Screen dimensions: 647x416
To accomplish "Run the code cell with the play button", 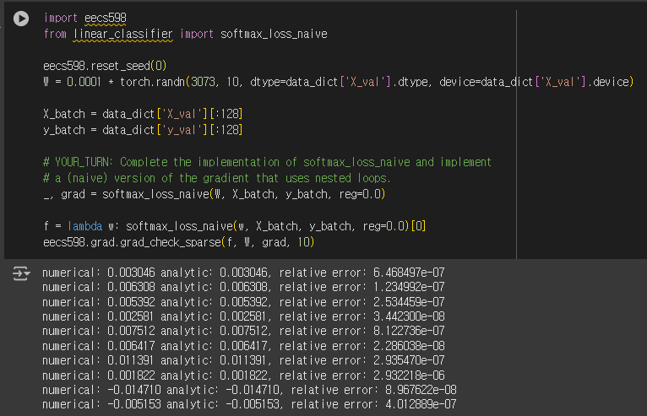I will 21,19.
